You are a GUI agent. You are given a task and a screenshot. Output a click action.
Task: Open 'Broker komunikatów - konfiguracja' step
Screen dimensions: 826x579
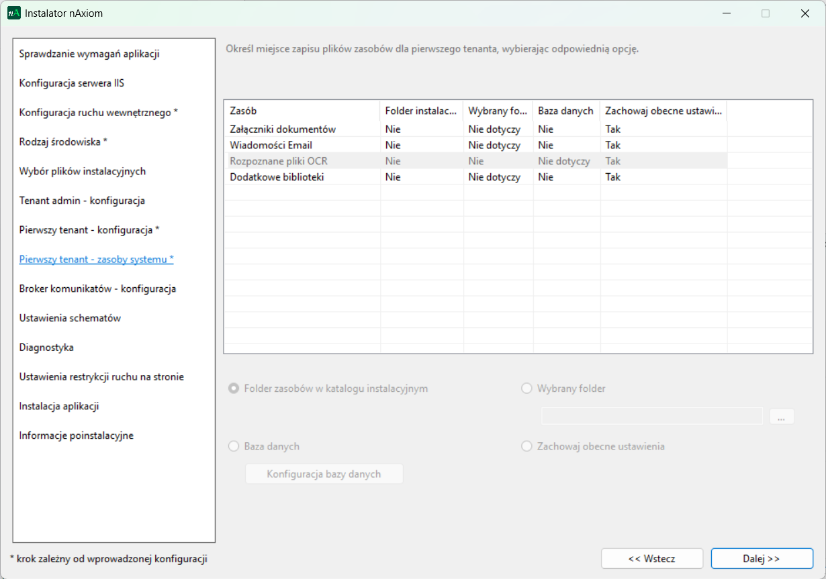[97, 288]
